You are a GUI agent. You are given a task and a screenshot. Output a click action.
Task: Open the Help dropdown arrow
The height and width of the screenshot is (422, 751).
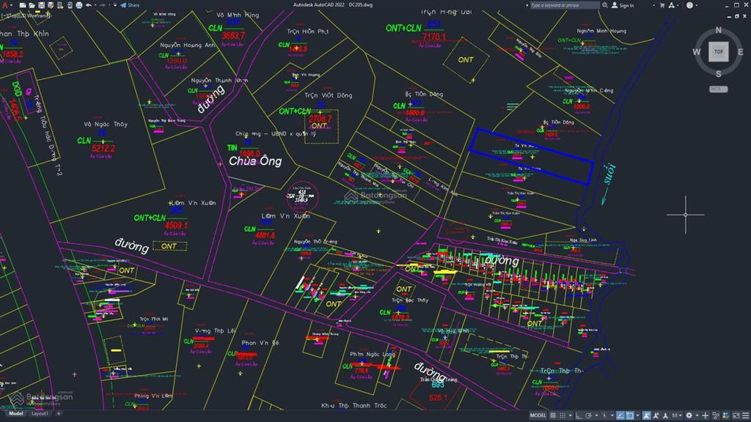coord(697,5)
